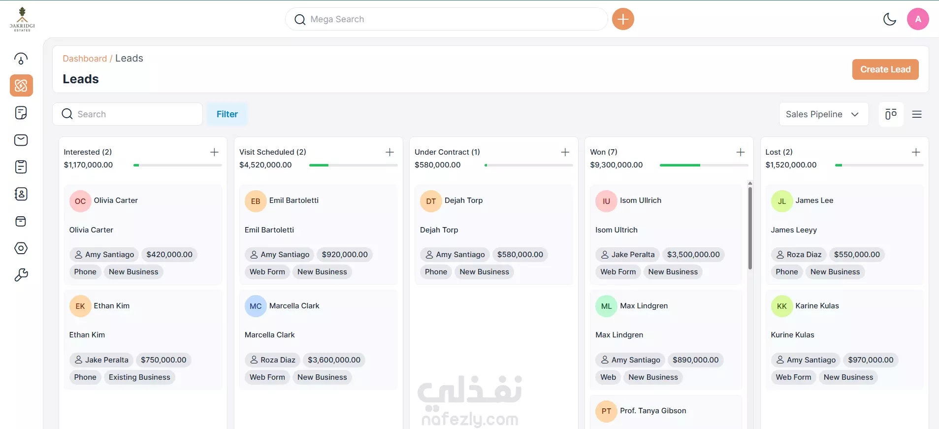Toggle dark mode with the moon icon
The width and height of the screenshot is (939, 429).
click(889, 19)
